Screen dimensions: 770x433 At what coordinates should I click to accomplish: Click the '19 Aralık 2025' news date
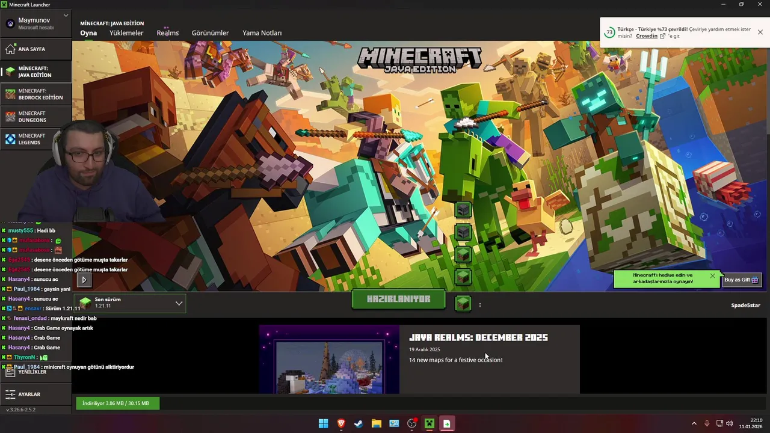click(425, 349)
